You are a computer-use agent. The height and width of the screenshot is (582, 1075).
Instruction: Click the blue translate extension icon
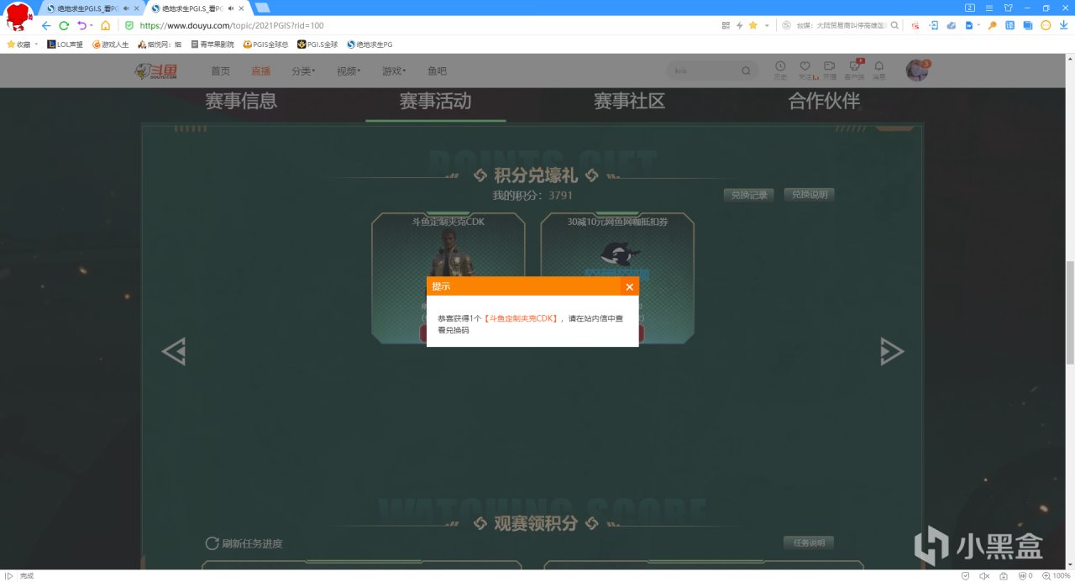1010,25
